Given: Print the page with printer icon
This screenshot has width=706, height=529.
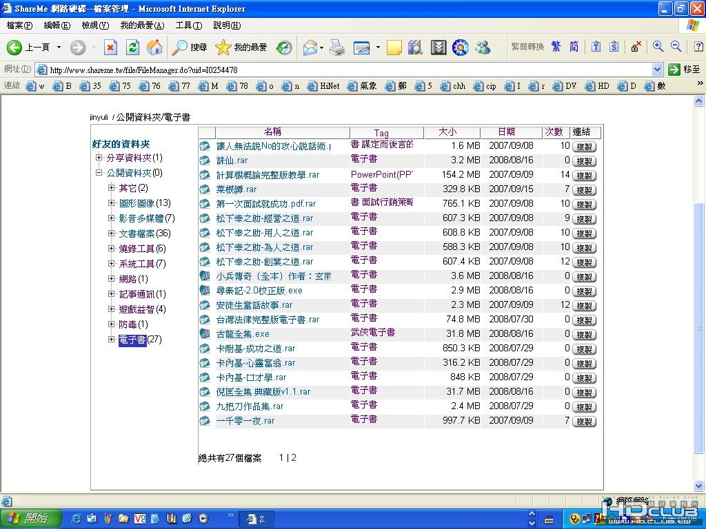Looking at the screenshot, I should point(337,47).
